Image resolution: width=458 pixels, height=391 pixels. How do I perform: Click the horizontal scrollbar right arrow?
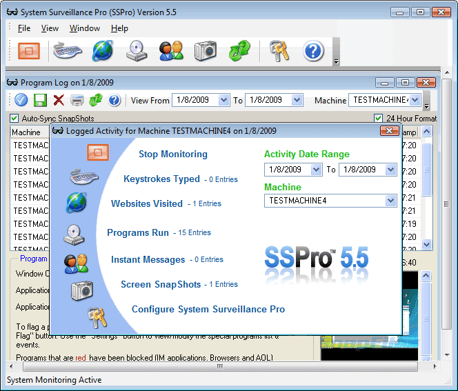435,366
